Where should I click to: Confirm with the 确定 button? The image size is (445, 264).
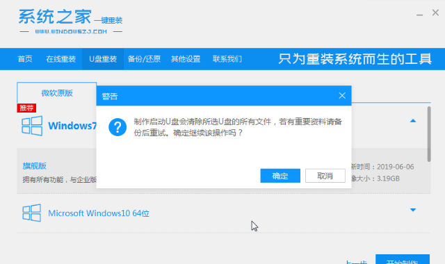[280, 176]
